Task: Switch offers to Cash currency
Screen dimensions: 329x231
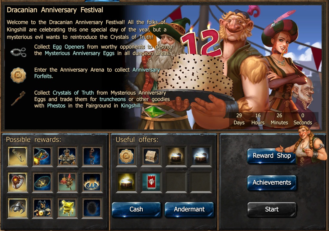Action: pyautogui.click(x=136, y=209)
